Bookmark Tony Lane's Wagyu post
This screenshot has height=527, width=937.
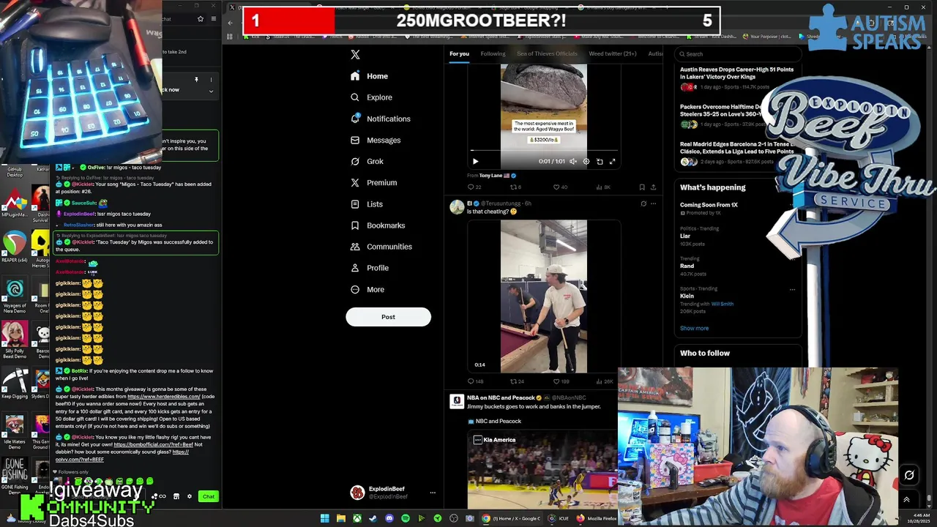642,187
